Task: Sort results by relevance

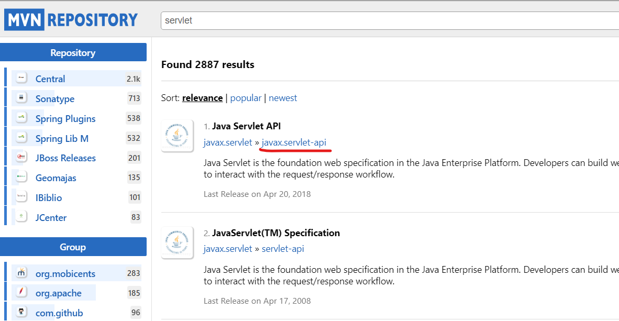Action: click(x=202, y=98)
